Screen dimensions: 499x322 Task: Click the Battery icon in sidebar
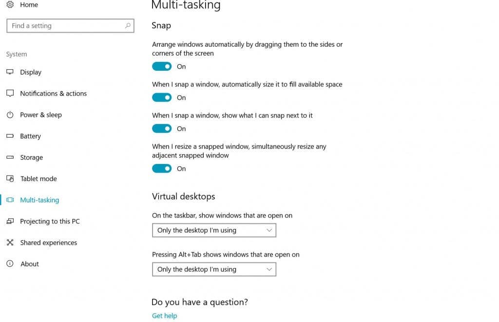10,136
